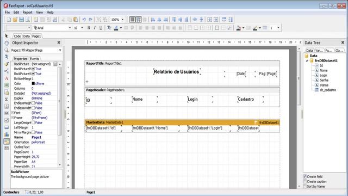Image resolution: width=348 pixels, height=196 pixels.
Task: Redo the last undone action
Action: click(91, 20)
